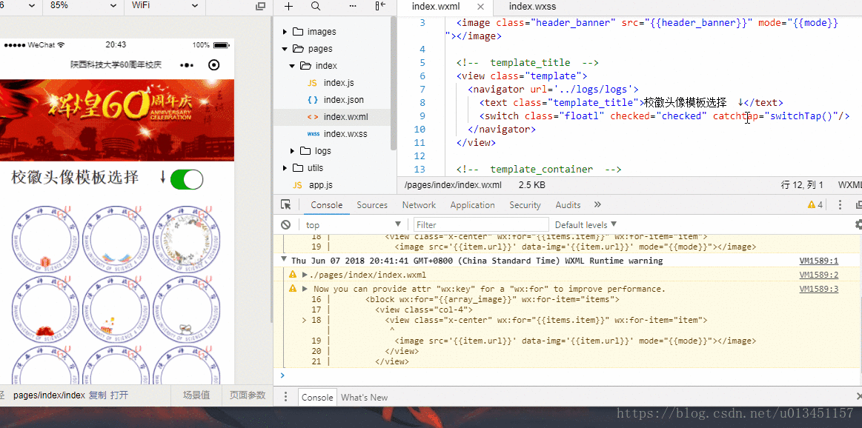Select the Console tab in top DevTools bar

point(327,204)
